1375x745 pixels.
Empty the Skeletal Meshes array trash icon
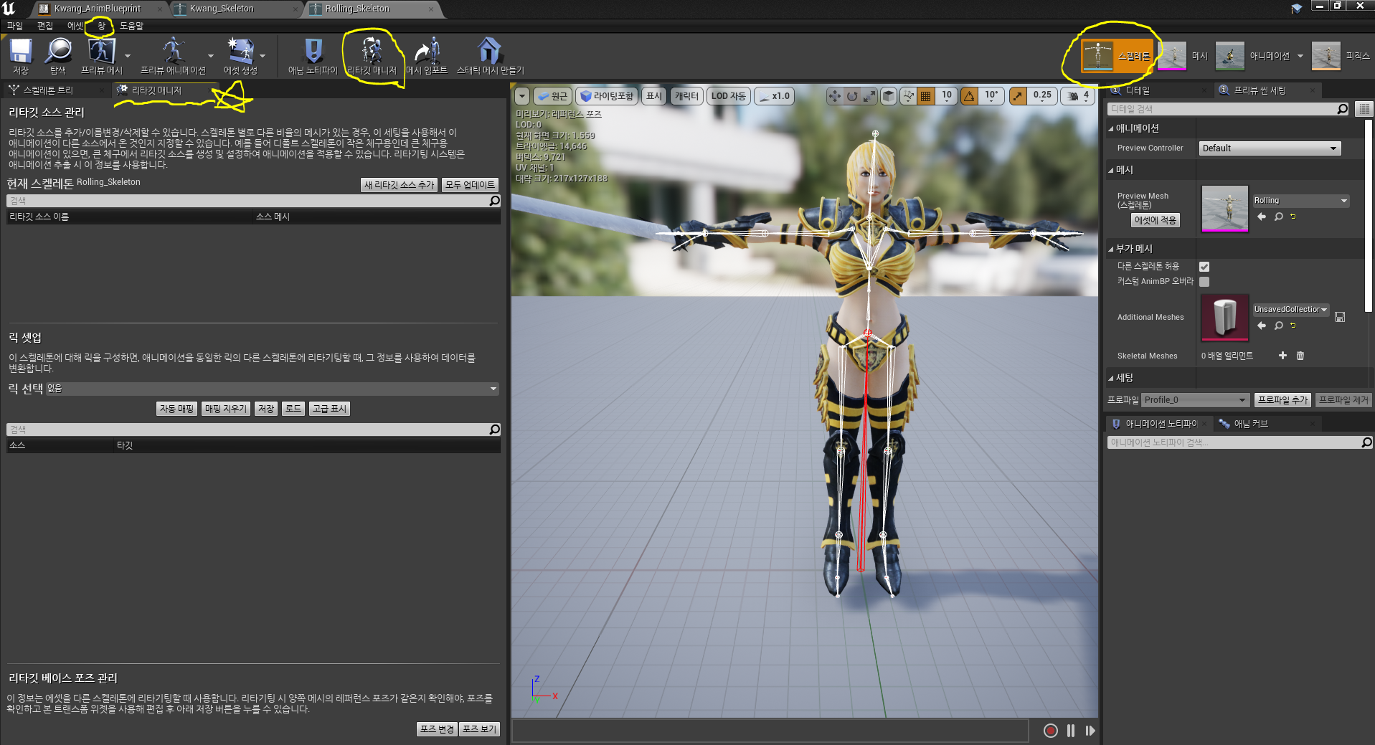(x=1300, y=356)
